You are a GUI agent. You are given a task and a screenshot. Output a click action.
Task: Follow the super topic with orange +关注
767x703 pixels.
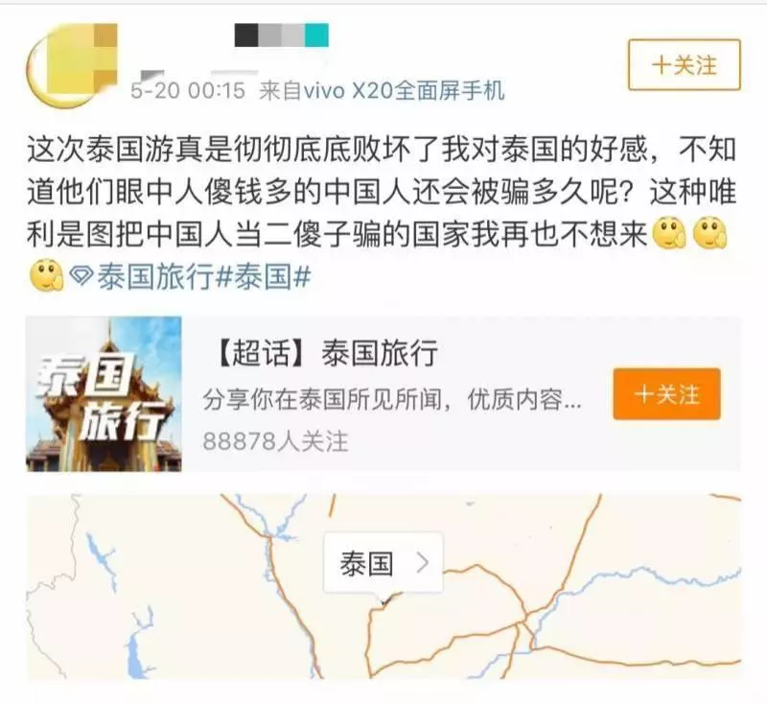pos(666,394)
